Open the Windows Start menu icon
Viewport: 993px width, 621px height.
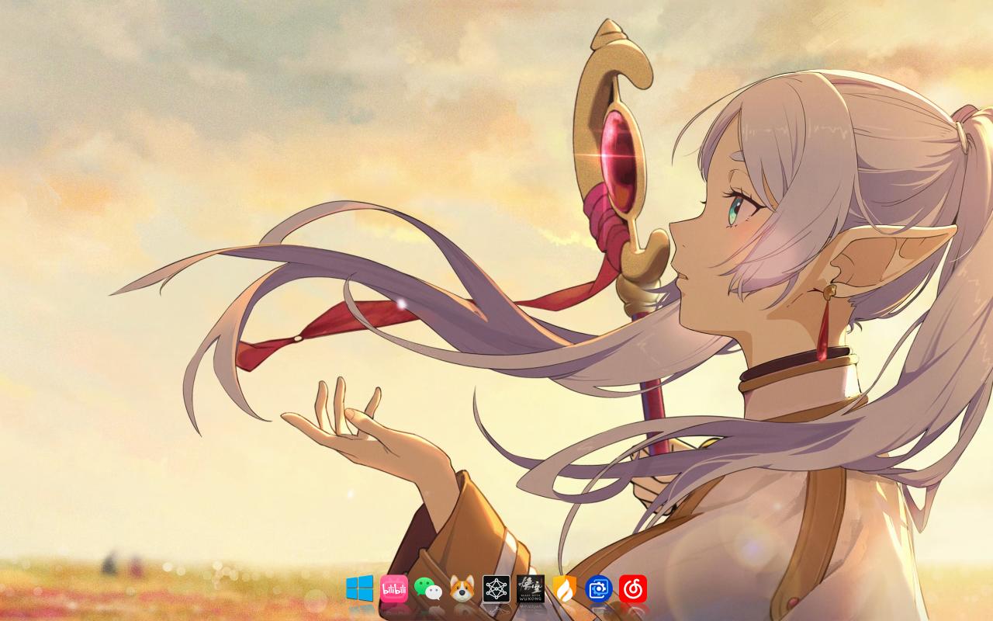360,588
